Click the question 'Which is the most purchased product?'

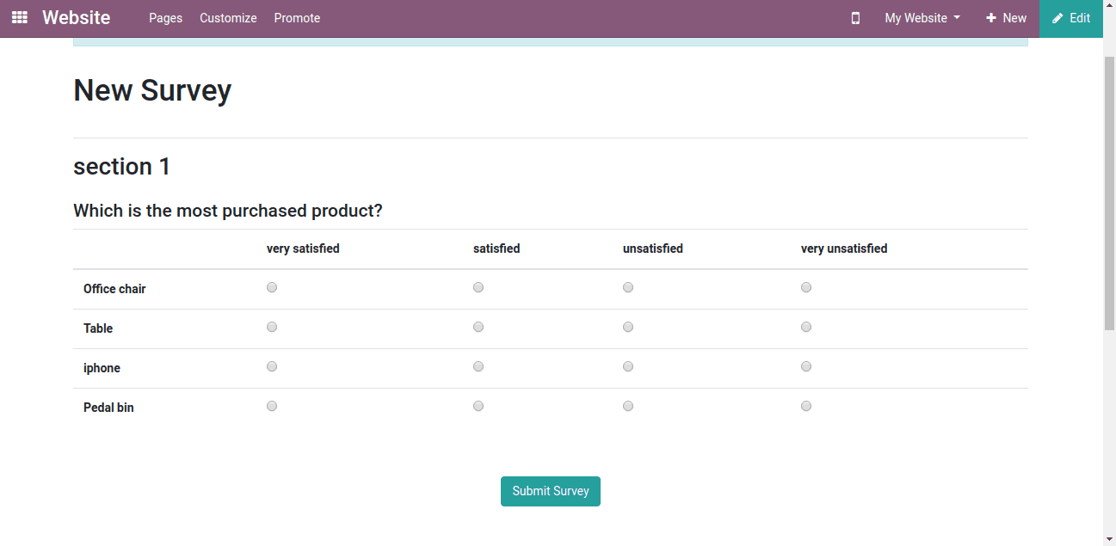tap(228, 211)
